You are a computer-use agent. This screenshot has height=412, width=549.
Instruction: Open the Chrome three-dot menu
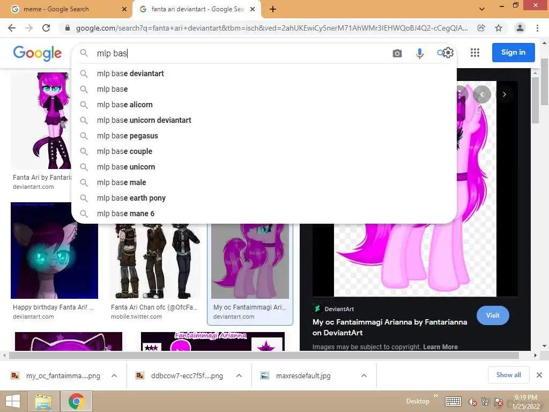click(537, 28)
